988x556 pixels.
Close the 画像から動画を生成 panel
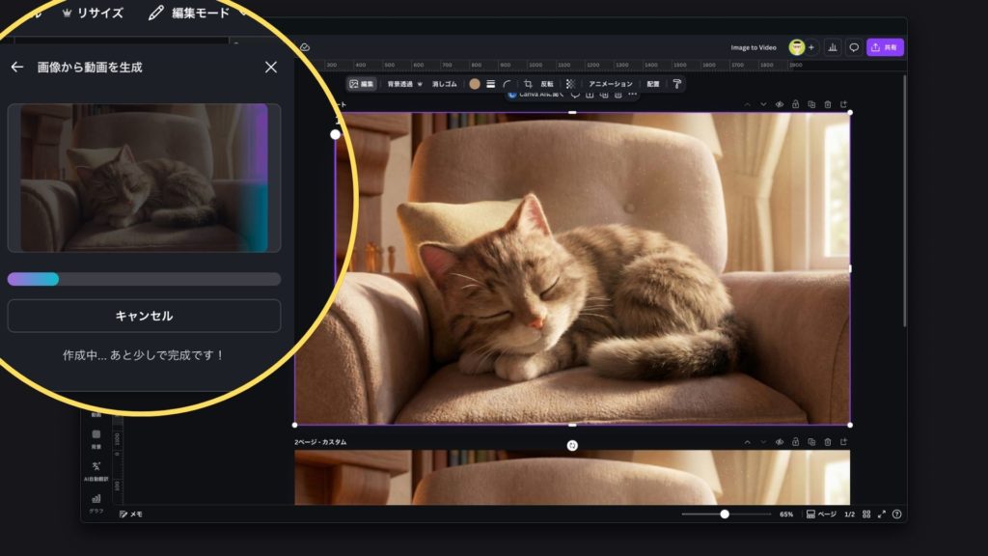coord(271,68)
